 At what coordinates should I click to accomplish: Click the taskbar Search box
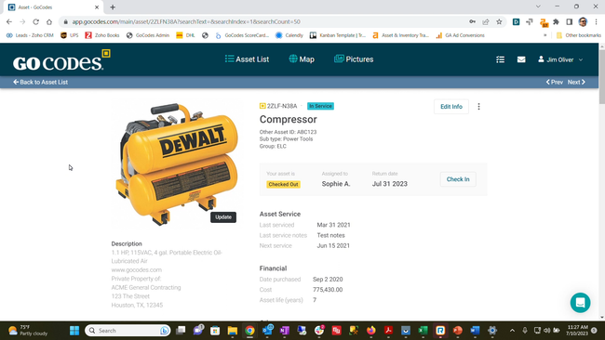coord(127,331)
